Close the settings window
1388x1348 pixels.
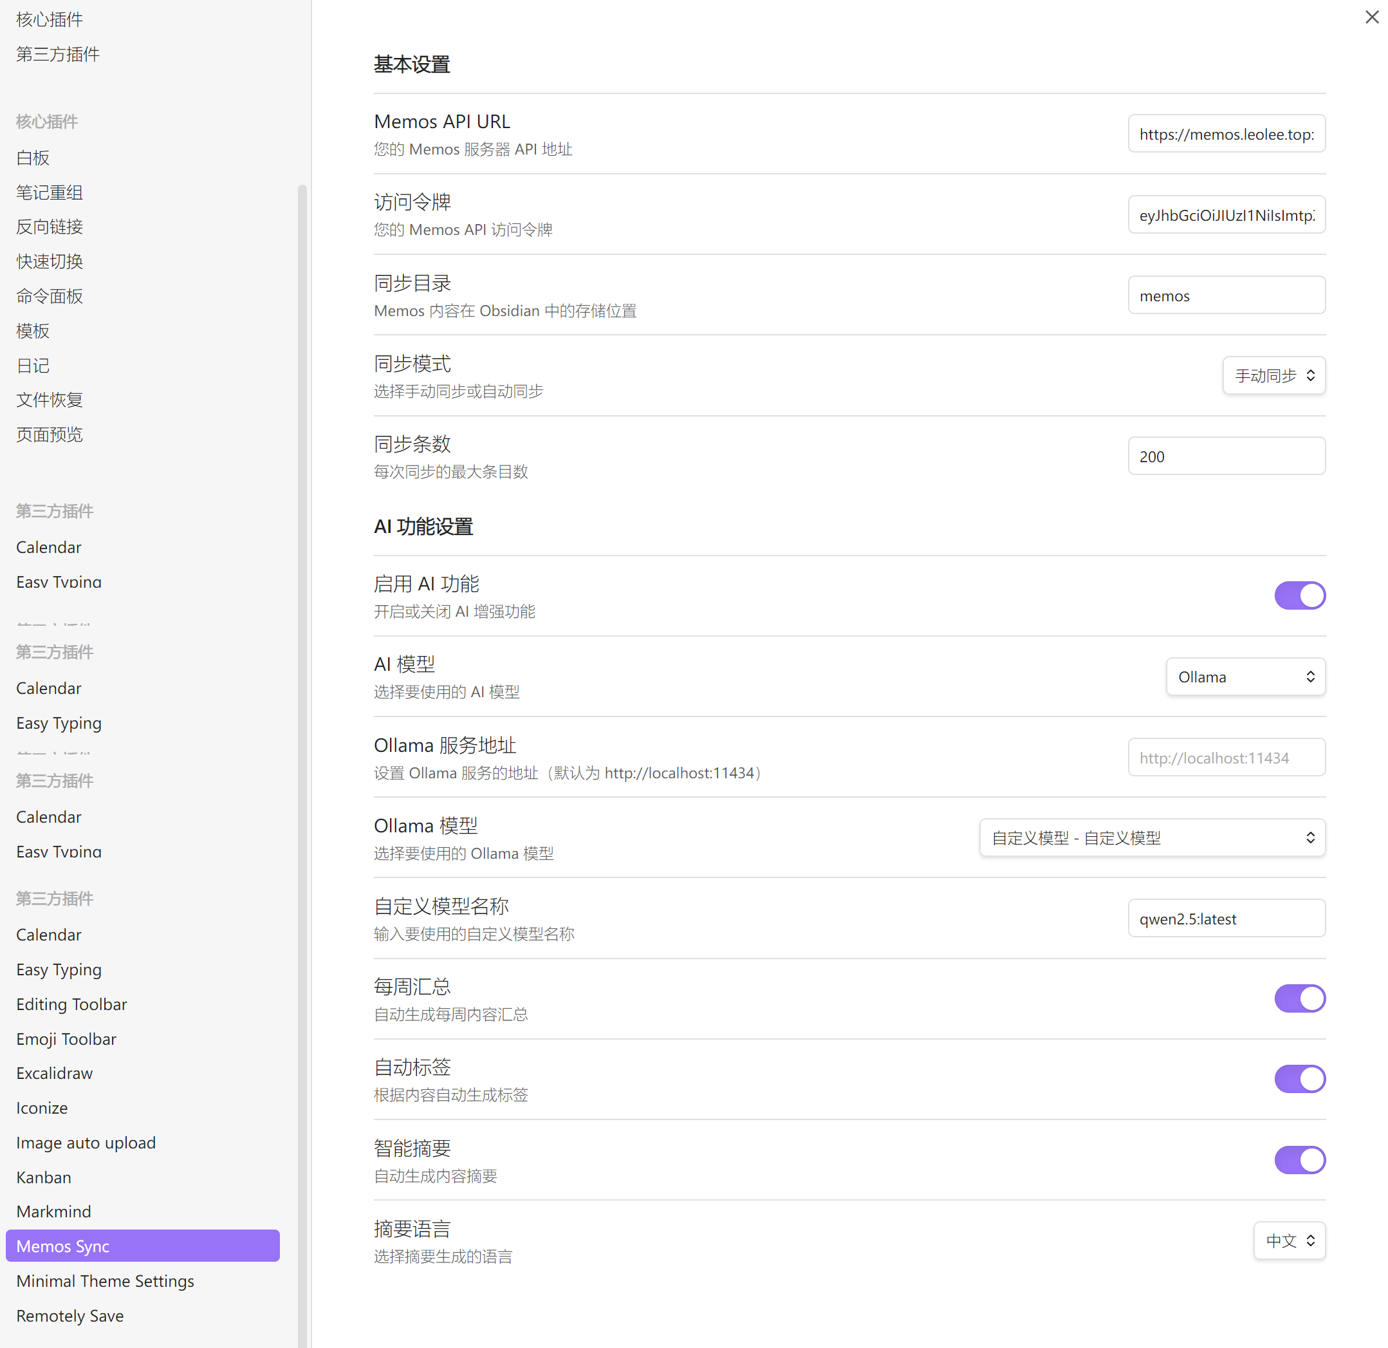coord(1372,17)
